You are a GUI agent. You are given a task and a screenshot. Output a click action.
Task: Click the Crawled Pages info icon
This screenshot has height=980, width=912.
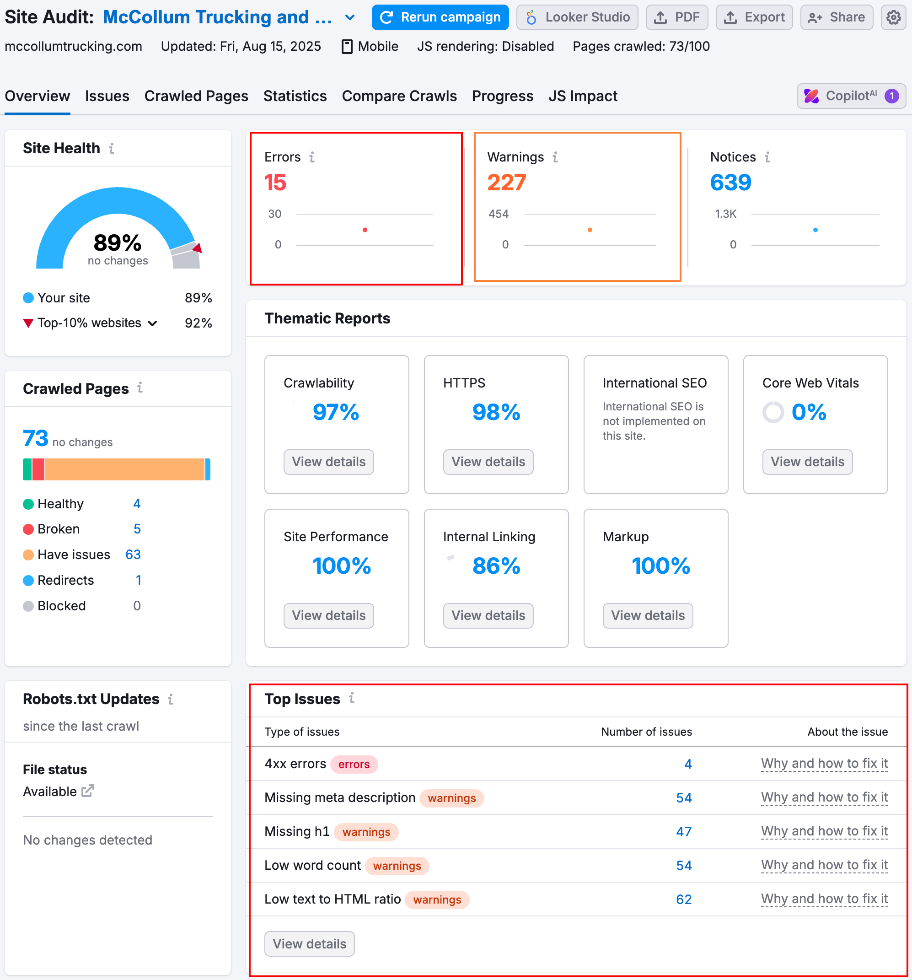coord(140,388)
